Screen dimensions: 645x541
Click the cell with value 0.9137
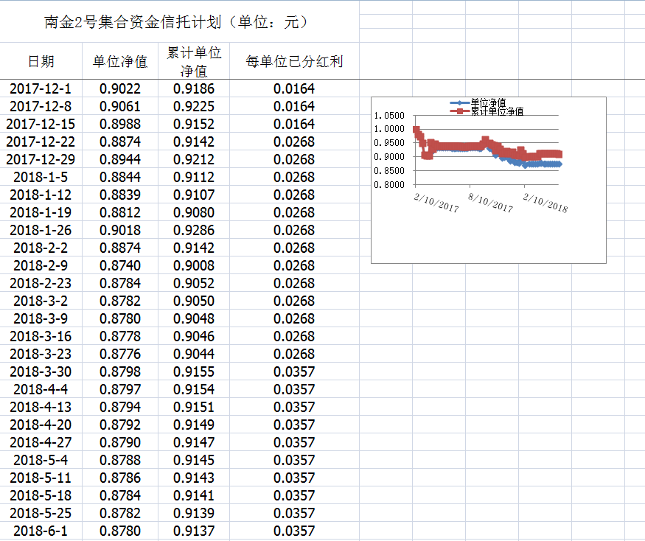194,531
